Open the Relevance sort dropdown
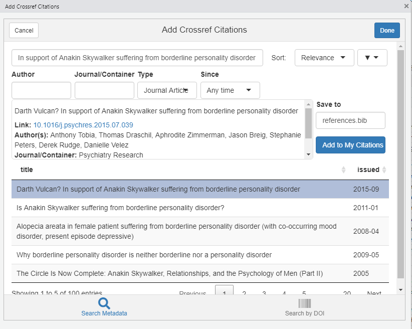This screenshot has height=329, width=412. tap(324, 58)
